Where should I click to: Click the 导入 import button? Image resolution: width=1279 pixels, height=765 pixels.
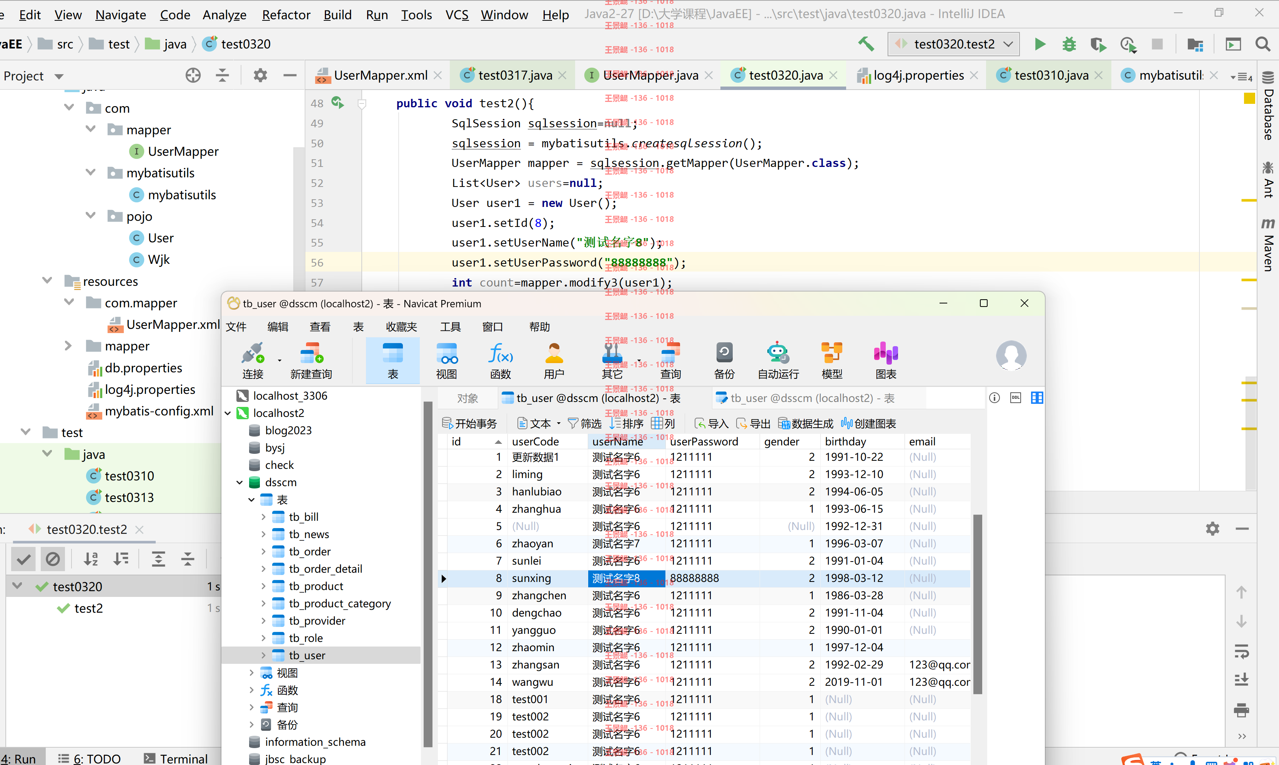(x=711, y=424)
